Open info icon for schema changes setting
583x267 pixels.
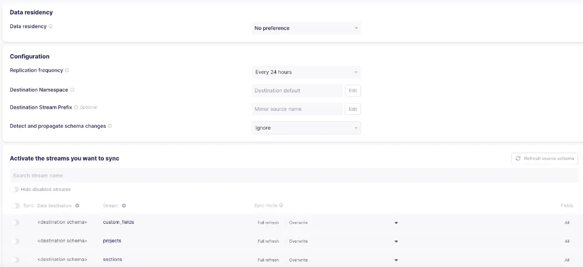pyautogui.click(x=110, y=126)
